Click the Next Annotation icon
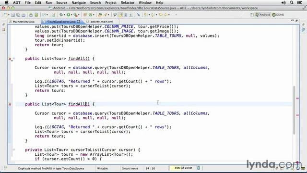Viewport: 307px width, 173px height. pyautogui.click(x=145, y=15)
